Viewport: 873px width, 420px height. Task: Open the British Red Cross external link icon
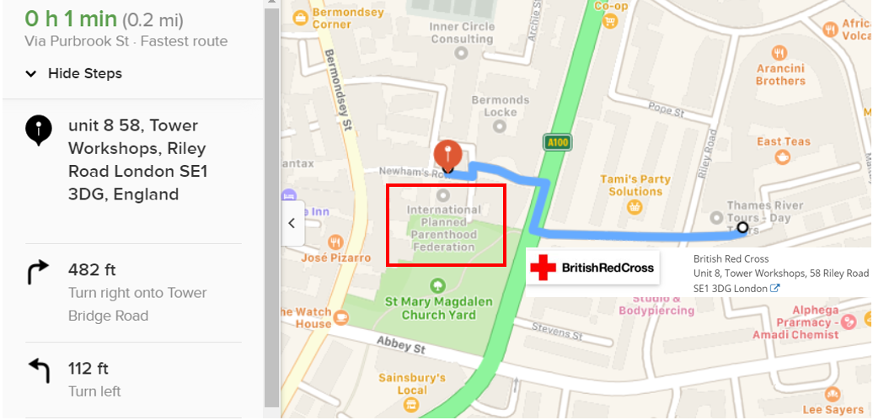[774, 288]
